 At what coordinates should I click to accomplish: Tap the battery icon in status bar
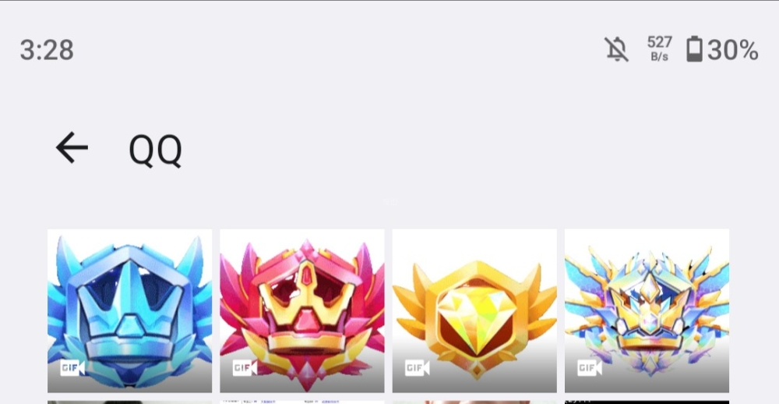695,49
